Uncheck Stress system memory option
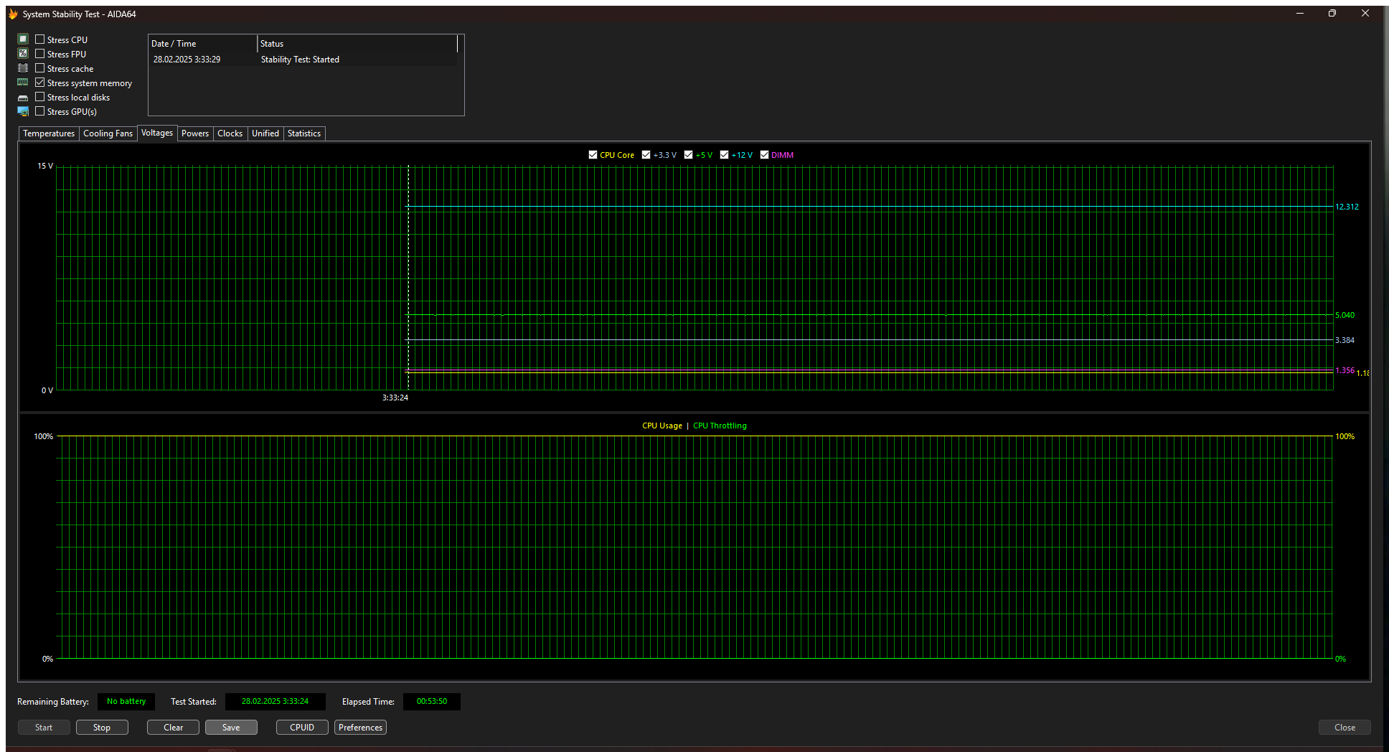This screenshot has width=1389, height=752. [40, 83]
